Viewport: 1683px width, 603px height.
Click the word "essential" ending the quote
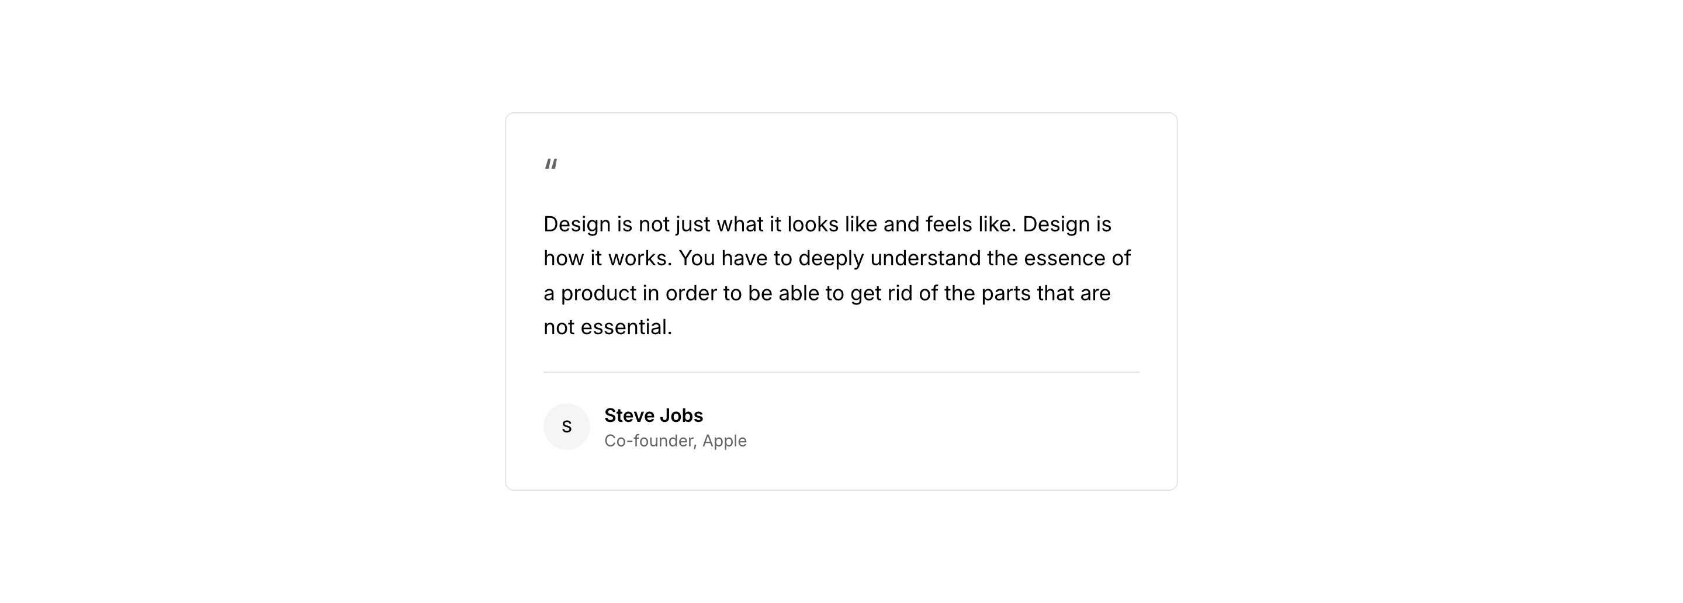[x=626, y=327]
